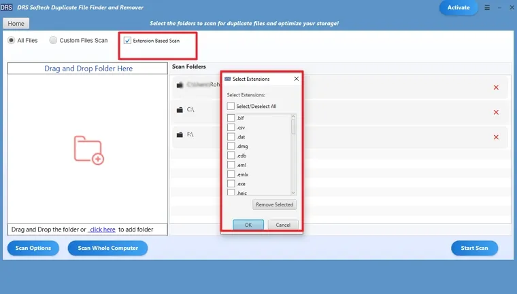Tick the Select/Deselect All checkbox
The width and height of the screenshot is (517, 294).
231,106
